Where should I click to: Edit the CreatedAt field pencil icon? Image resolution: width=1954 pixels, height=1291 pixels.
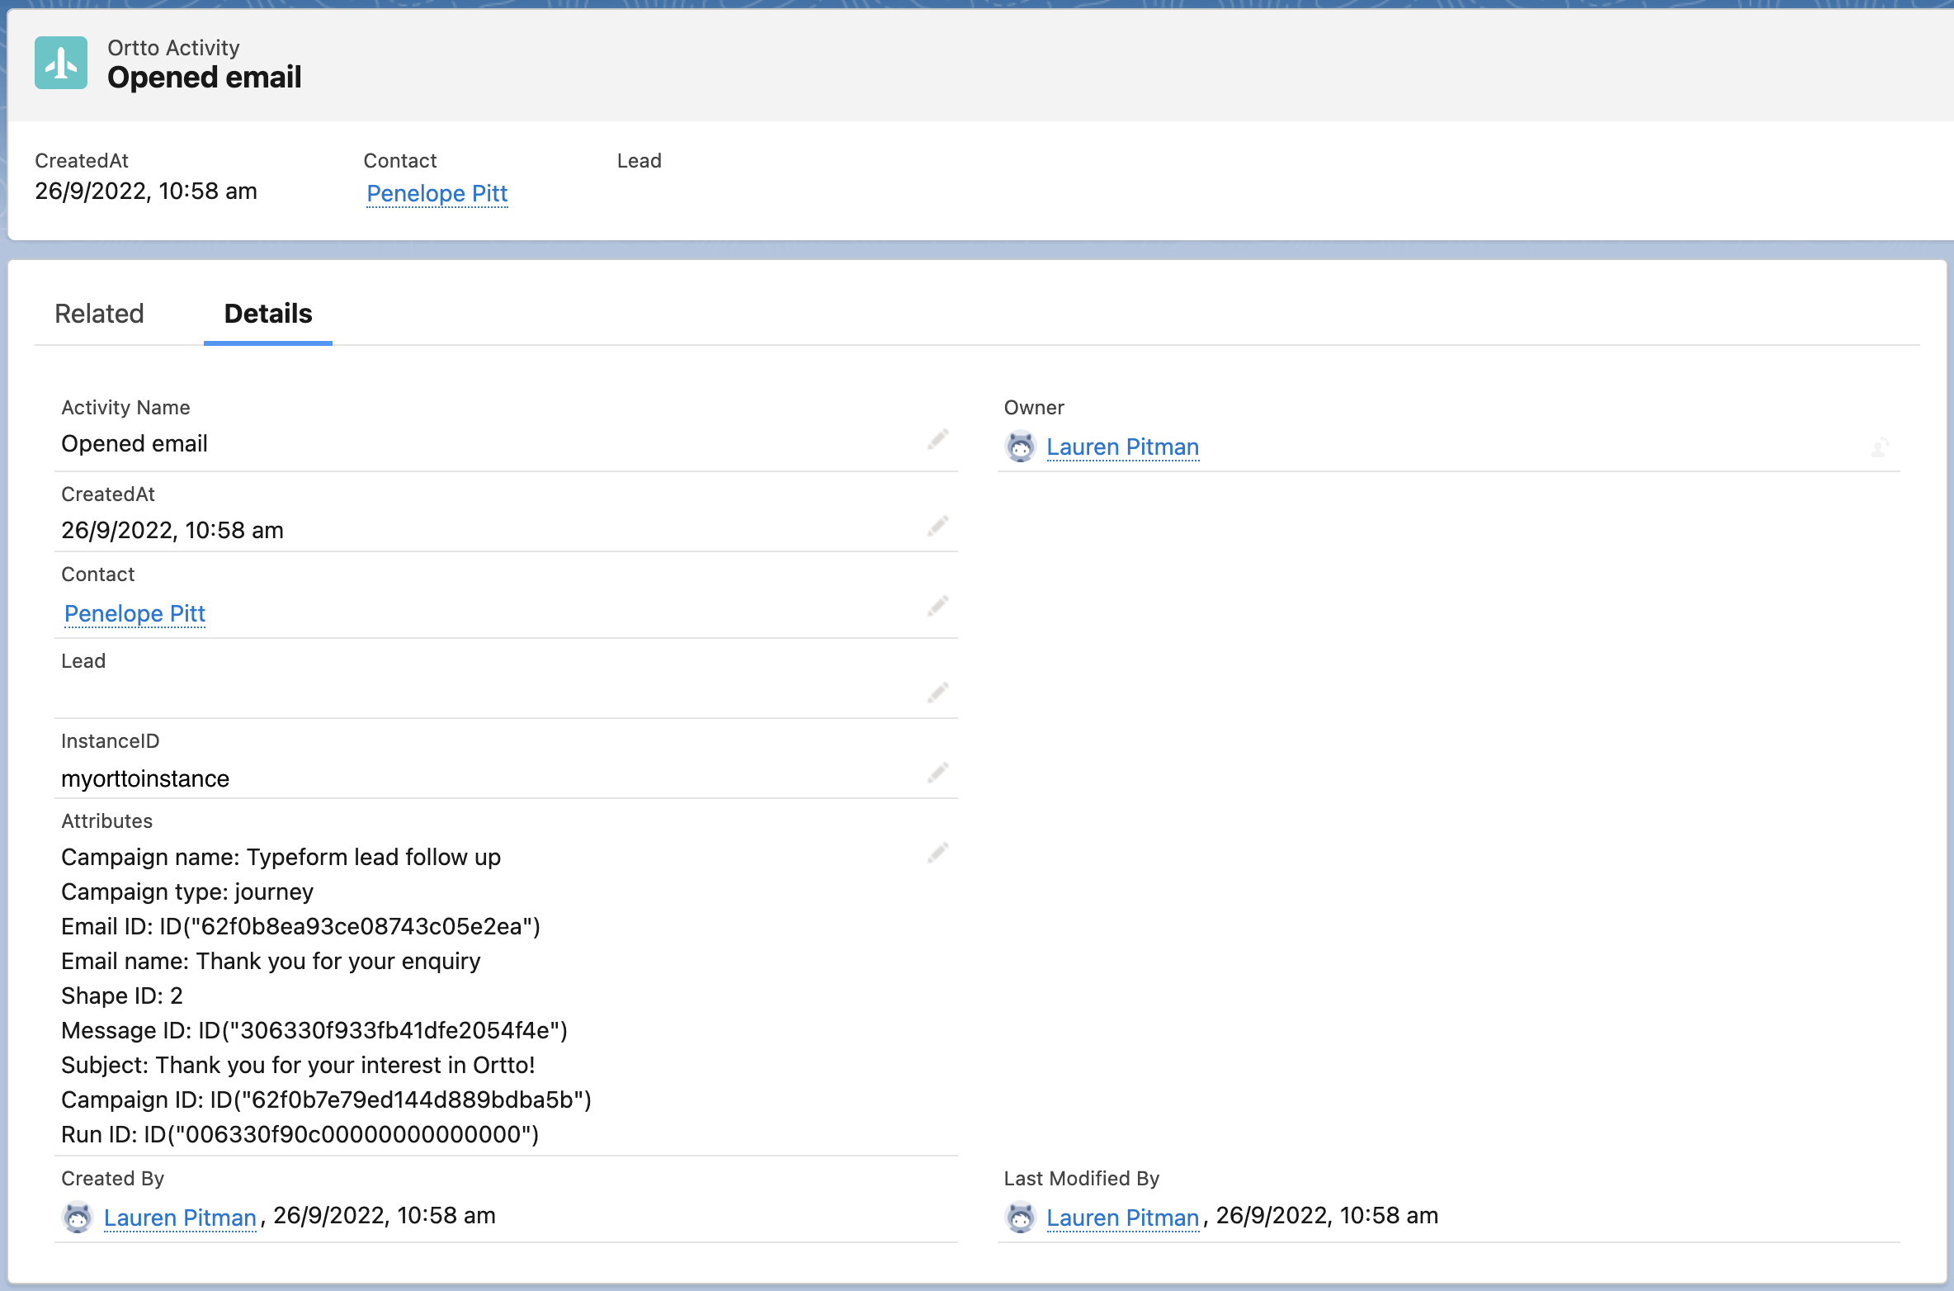[x=937, y=526]
